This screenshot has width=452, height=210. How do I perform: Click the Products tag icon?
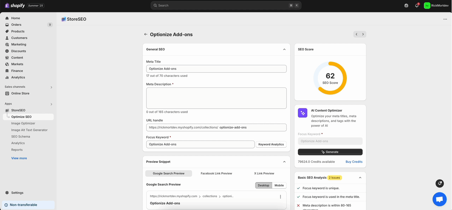7,31
